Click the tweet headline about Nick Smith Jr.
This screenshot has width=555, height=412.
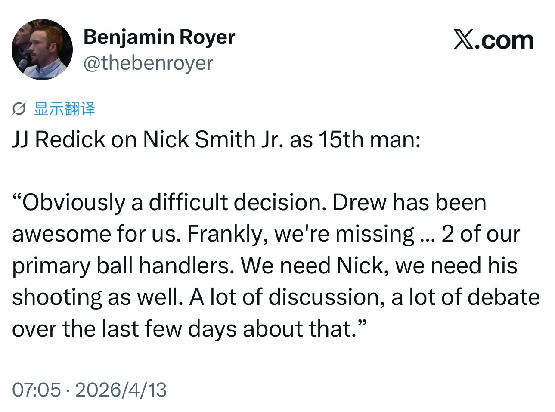[x=216, y=139]
